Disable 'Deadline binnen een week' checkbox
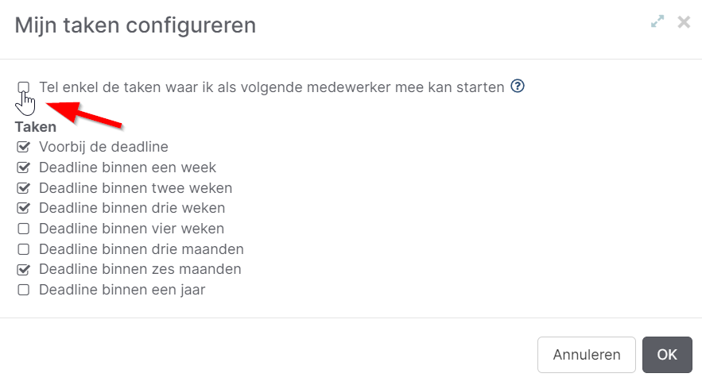702x385 pixels. pos(24,167)
